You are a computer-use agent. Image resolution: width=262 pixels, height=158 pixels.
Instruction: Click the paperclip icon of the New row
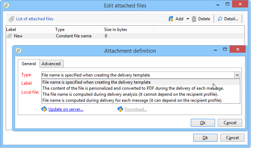[x=9, y=36]
